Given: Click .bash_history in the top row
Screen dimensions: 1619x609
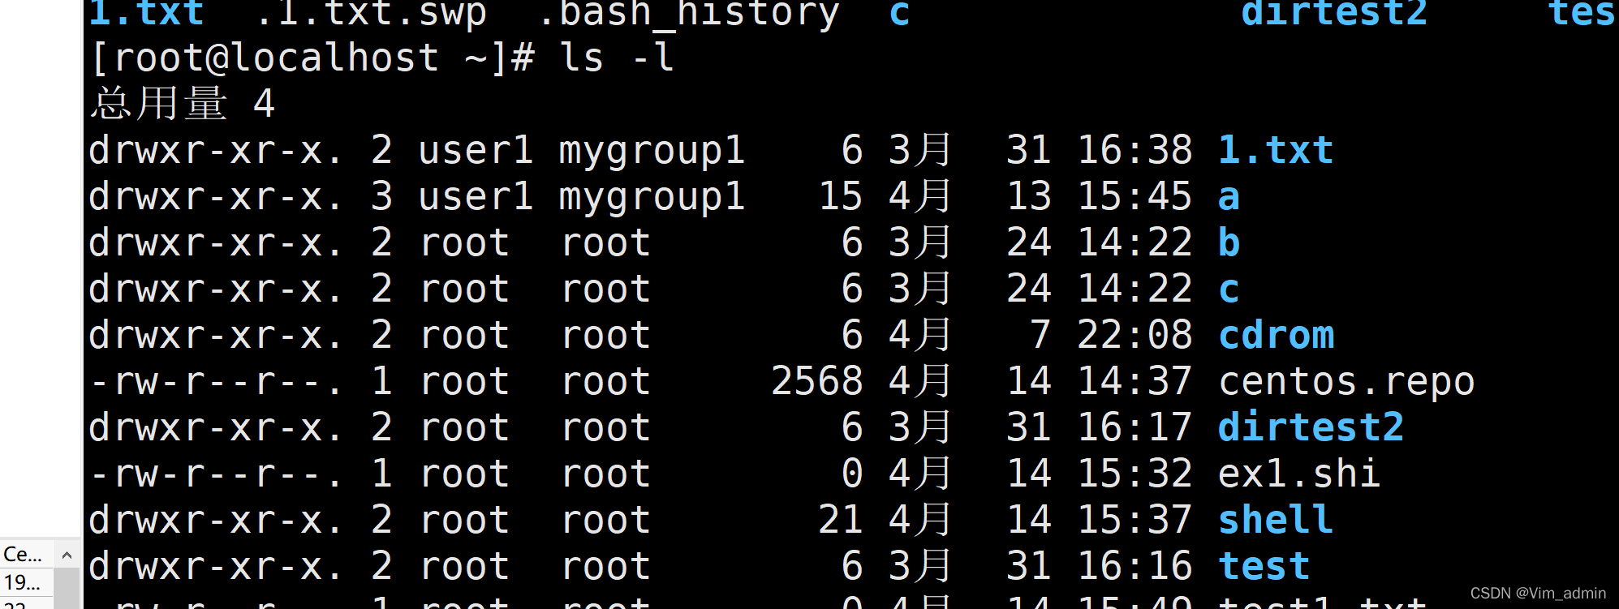Looking at the screenshot, I should click(x=688, y=13).
